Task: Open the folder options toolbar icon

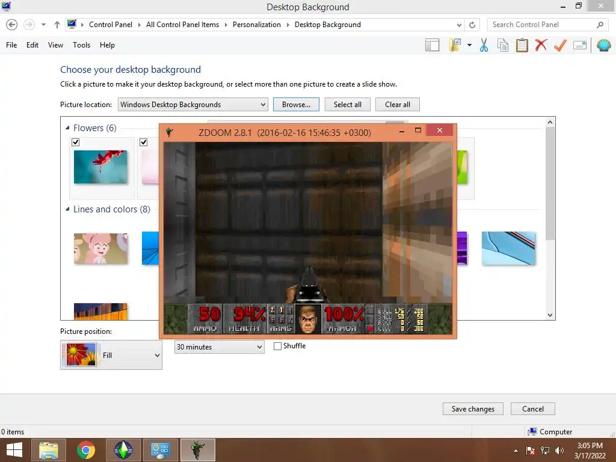Action: (x=455, y=45)
